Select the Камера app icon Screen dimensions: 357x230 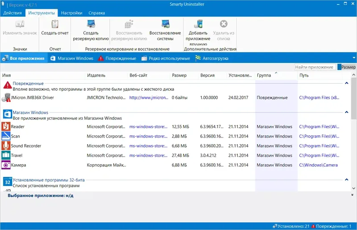click(6, 165)
